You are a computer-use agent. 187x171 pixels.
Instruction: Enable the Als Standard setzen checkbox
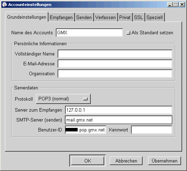[128, 33]
